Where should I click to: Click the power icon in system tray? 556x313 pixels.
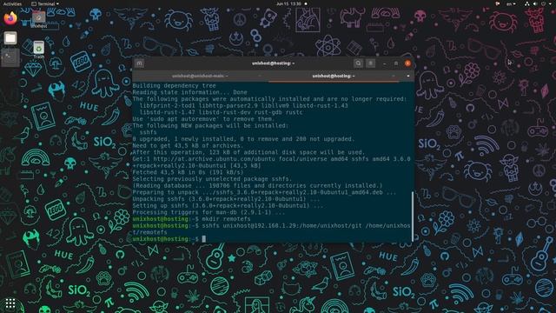543,3
